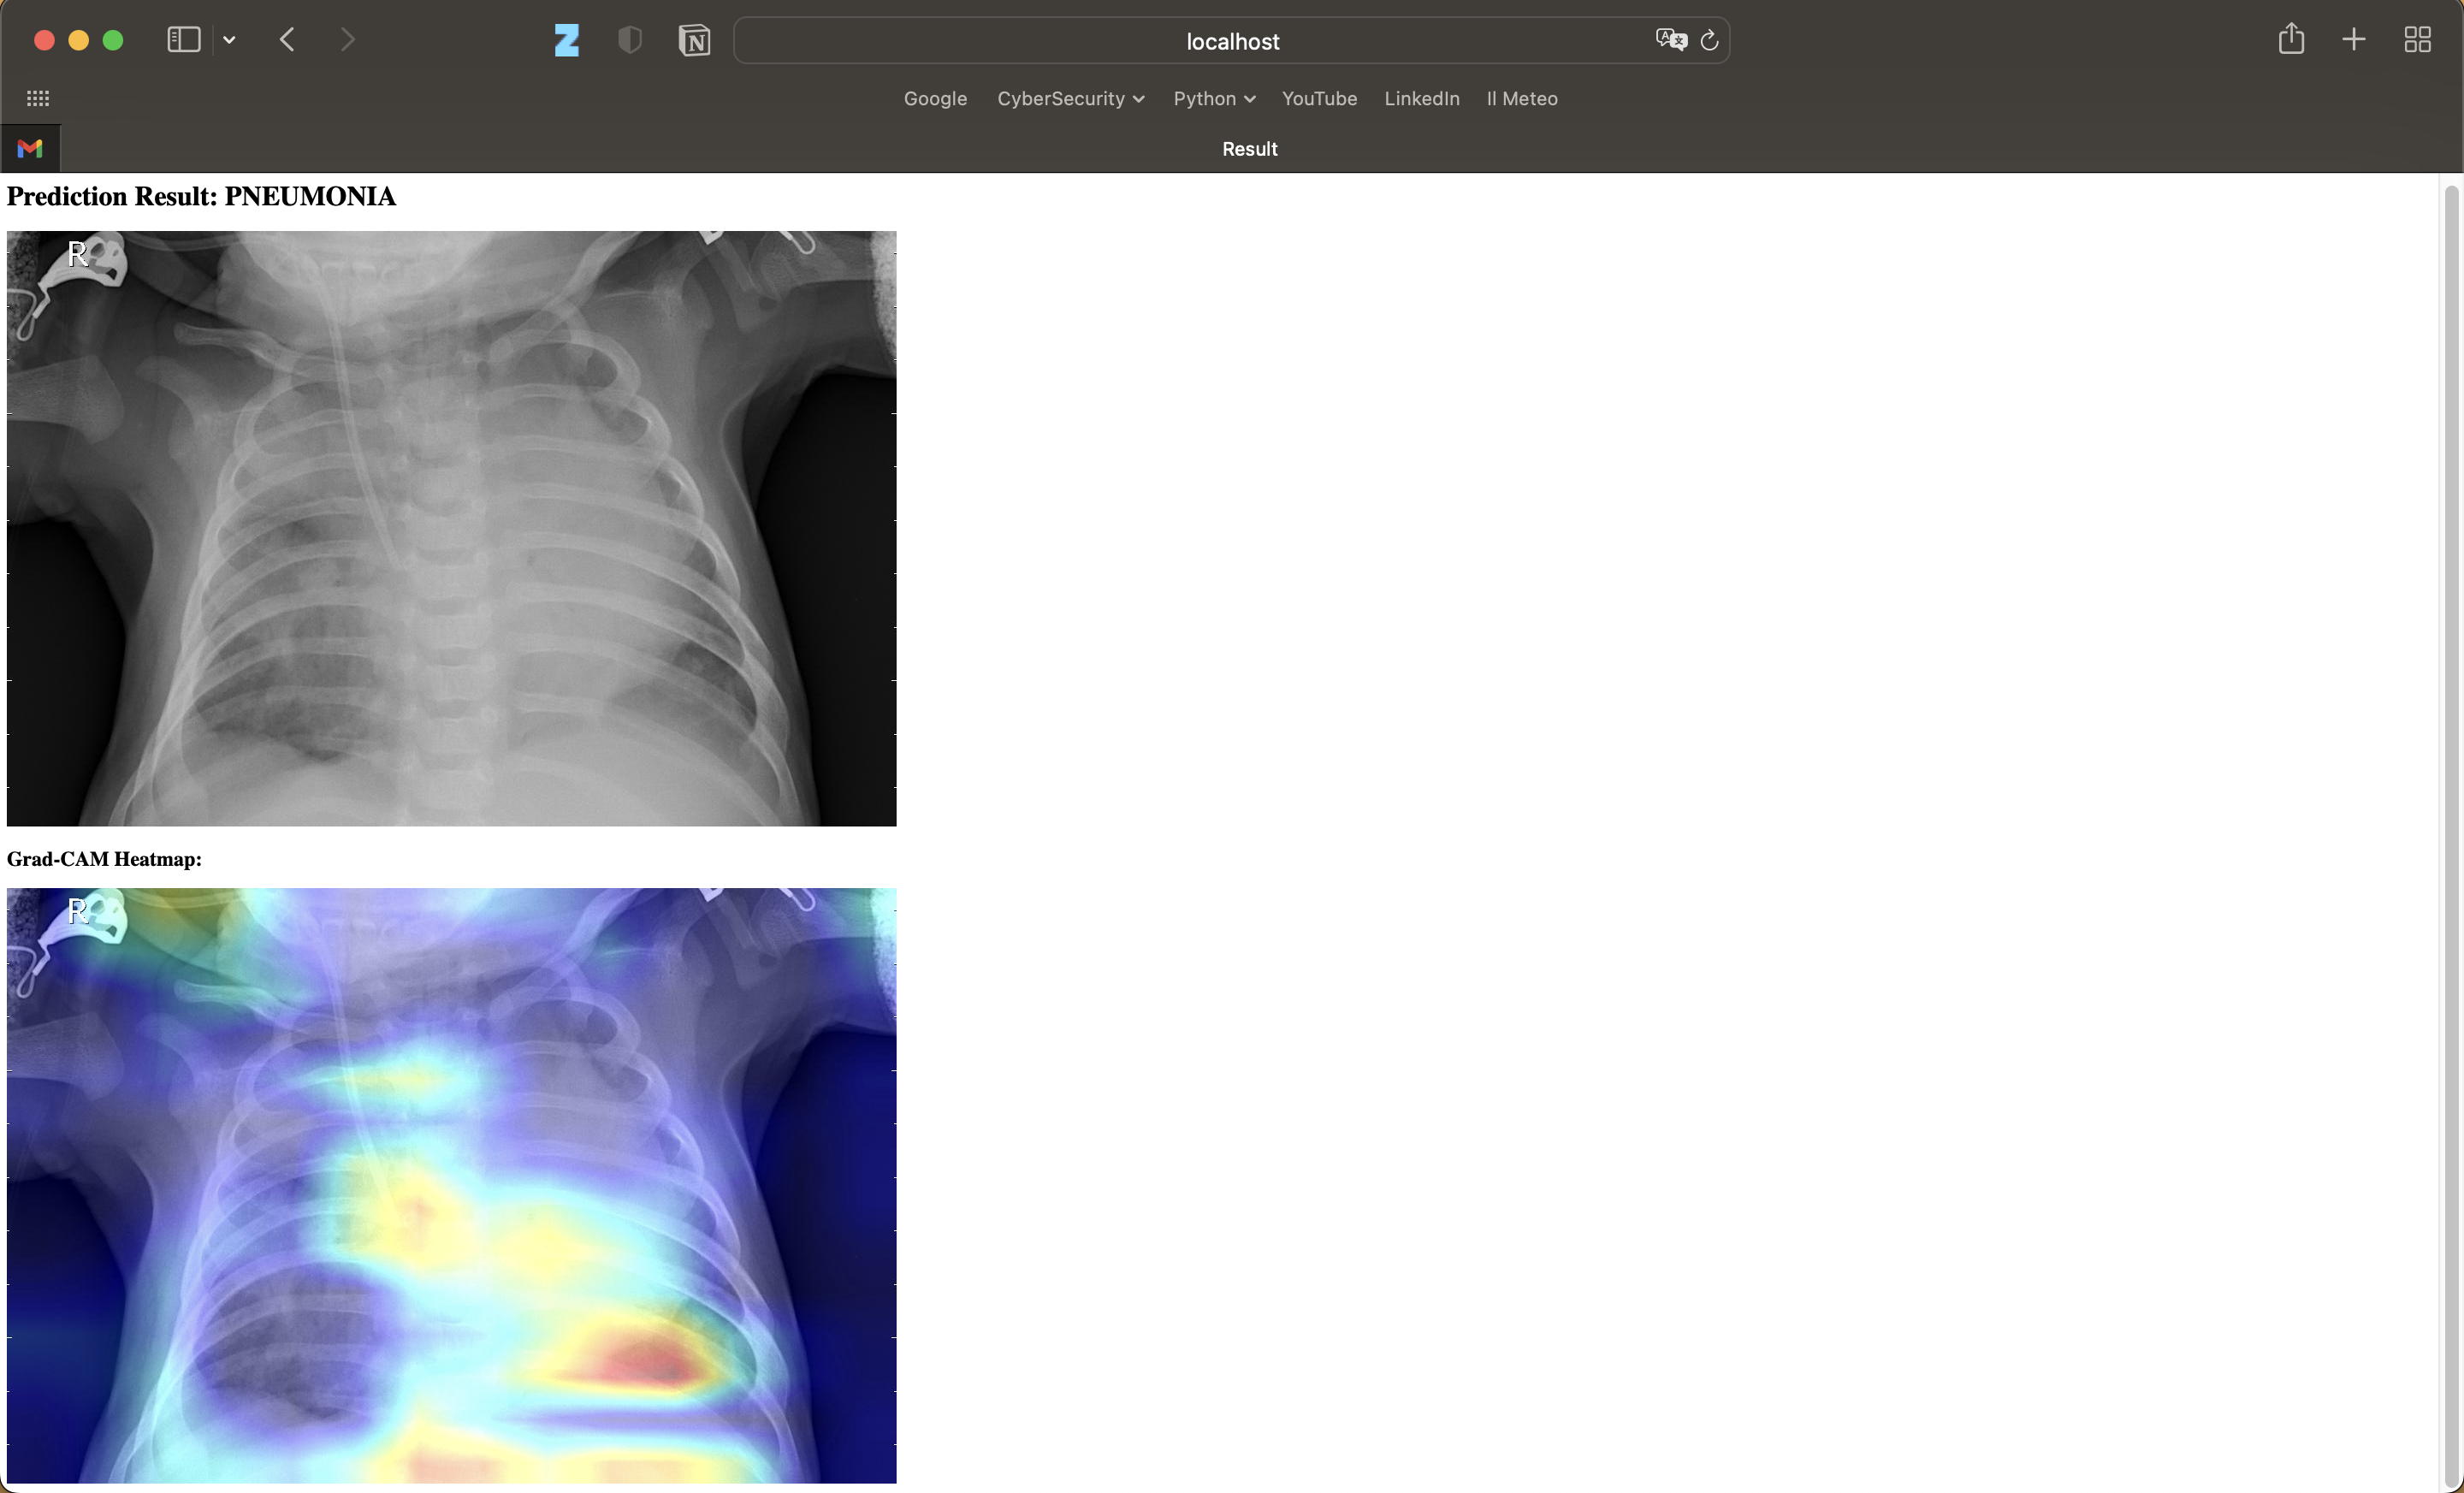The width and height of the screenshot is (2464, 1493).
Task: Expand the Python dropdown menu
Action: coord(1214,98)
